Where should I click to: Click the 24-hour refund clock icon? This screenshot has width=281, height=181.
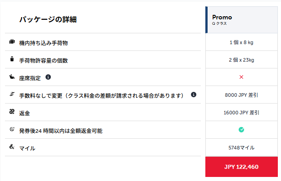click(12, 129)
